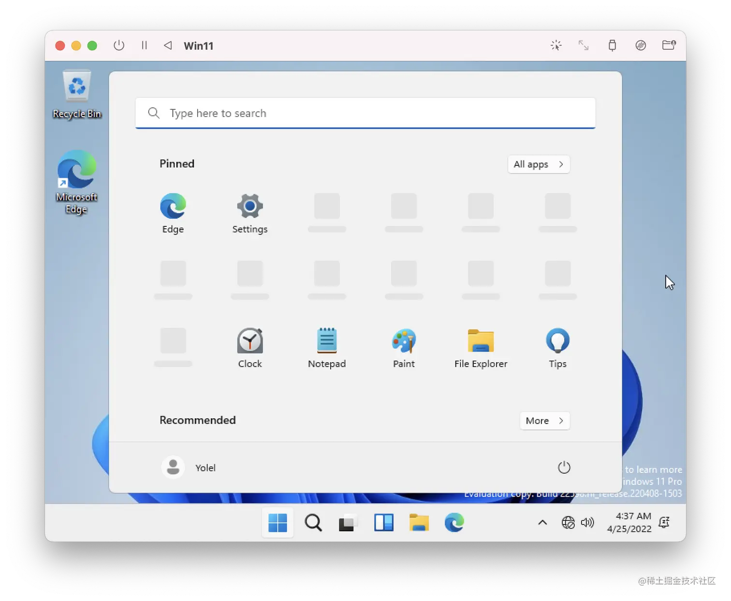Open taskbar Search magnifier
731x601 pixels.
tap(313, 523)
